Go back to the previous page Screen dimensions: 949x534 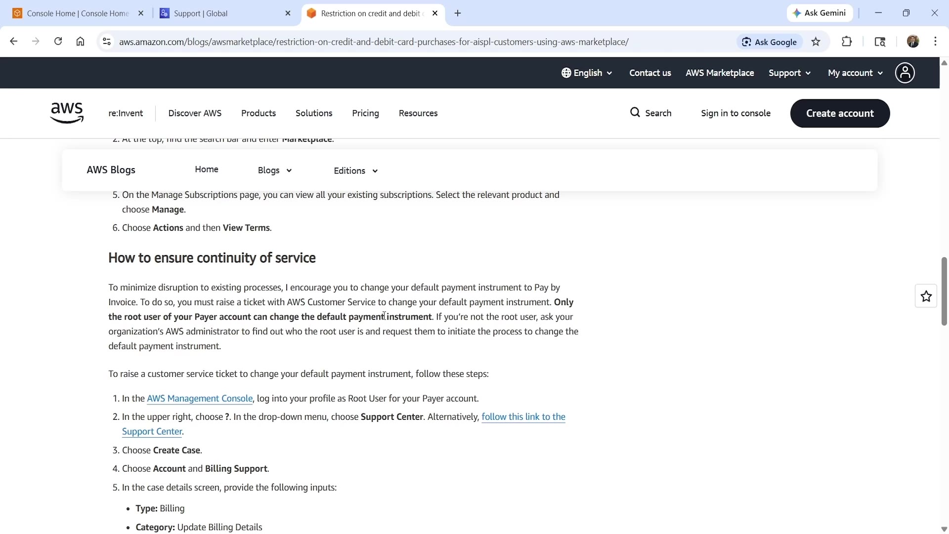(x=13, y=42)
